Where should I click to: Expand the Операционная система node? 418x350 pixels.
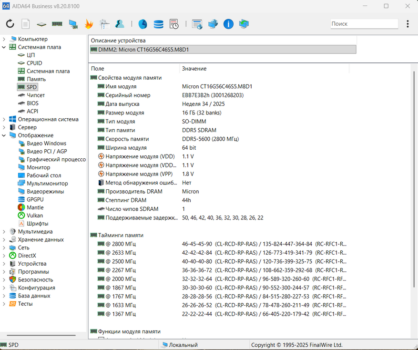pyautogui.click(x=4, y=119)
